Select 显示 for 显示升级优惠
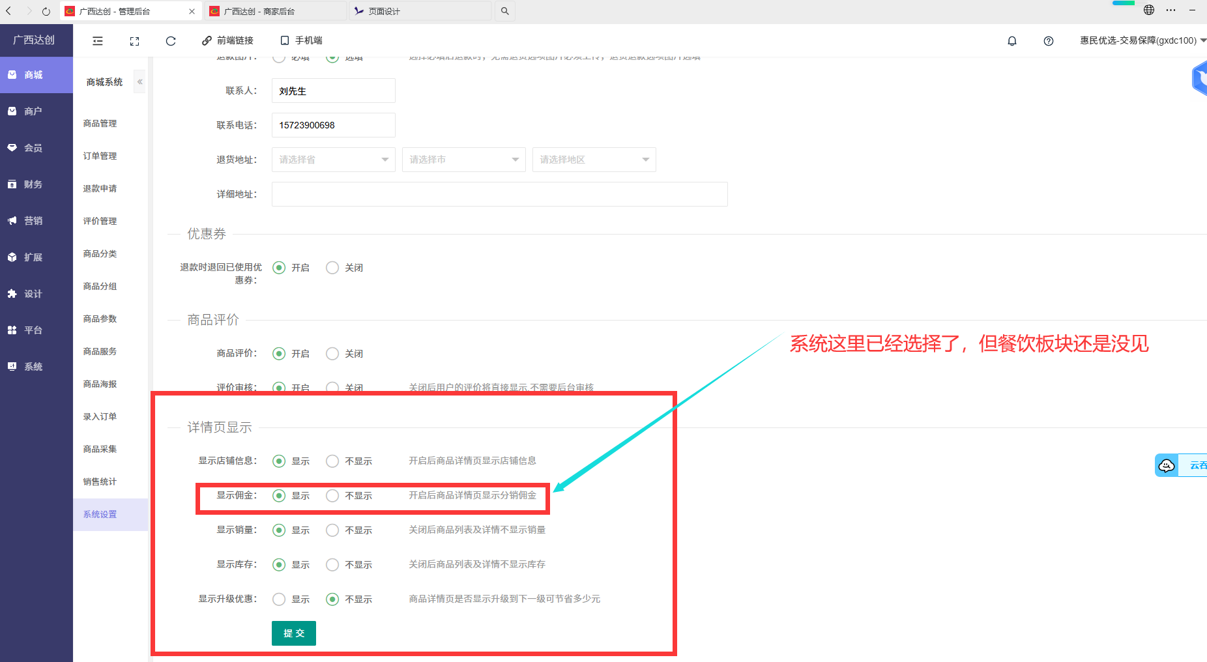Image resolution: width=1207 pixels, height=662 pixels. (x=279, y=599)
